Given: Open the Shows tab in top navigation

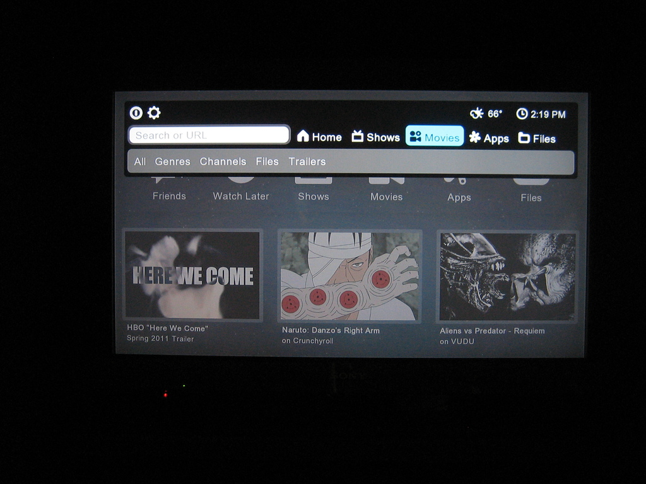Looking at the screenshot, I should 375,137.
